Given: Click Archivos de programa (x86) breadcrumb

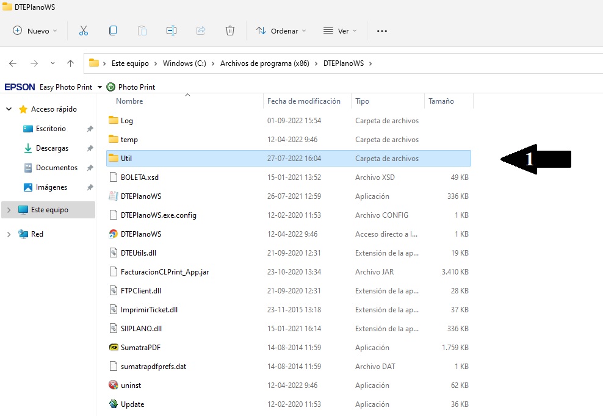Looking at the screenshot, I should tap(265, 63).
